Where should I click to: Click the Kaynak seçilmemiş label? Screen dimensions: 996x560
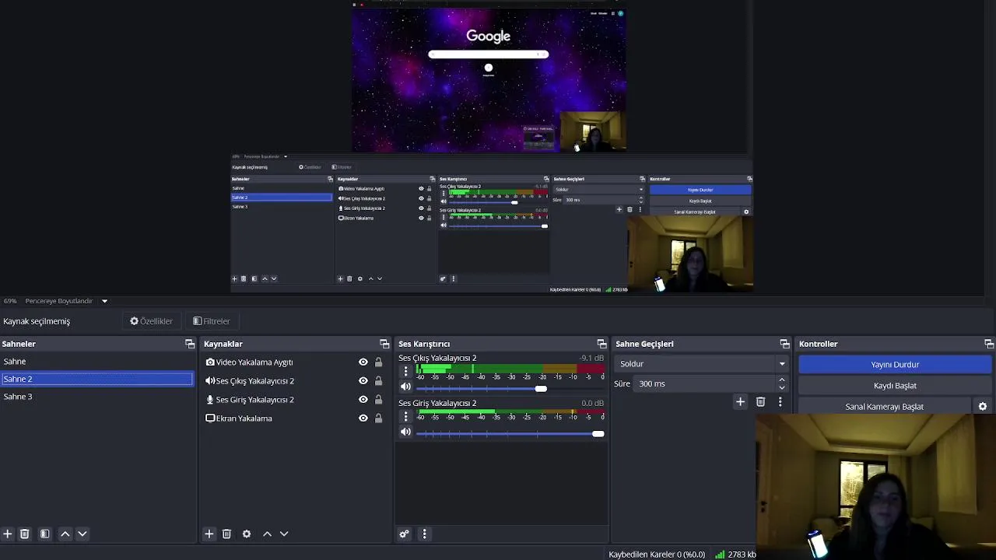click(37, 321)
